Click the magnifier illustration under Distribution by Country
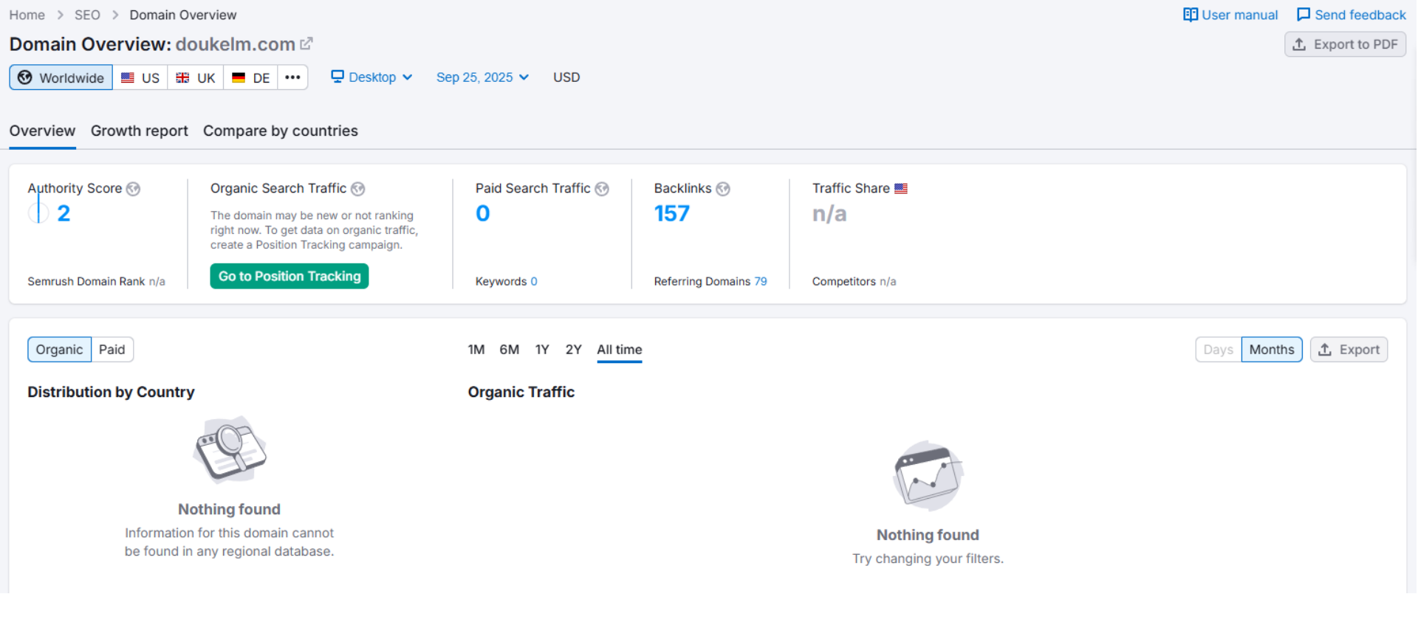The image size is (1418, 639). click(230, 449)
